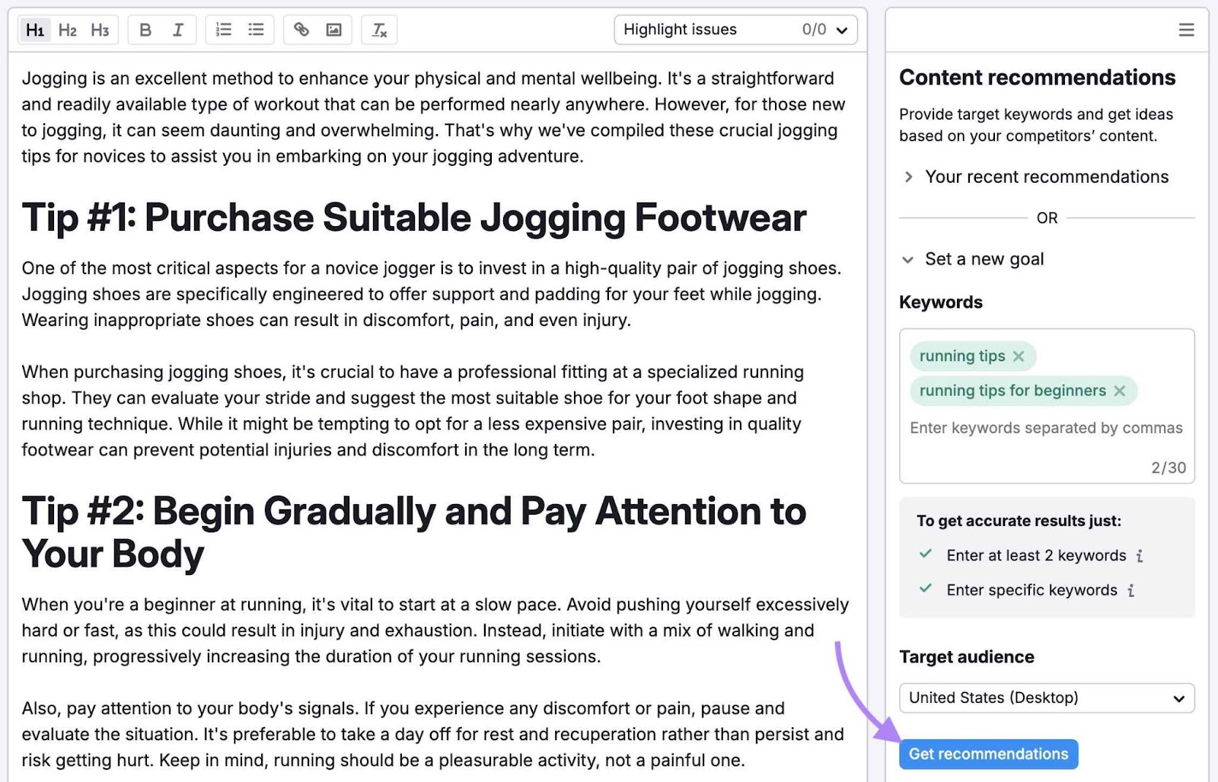Collapse the 'Set a new goal' section
Screen dimensions: 1218x782
point(907,260)
